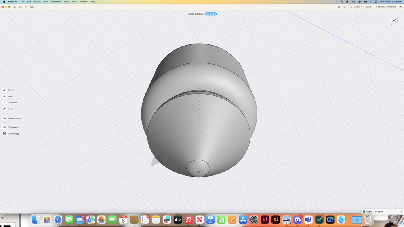Viewport: 404px width, 227px height.
Task: Open Discord from the Dock
Action: 298,220
